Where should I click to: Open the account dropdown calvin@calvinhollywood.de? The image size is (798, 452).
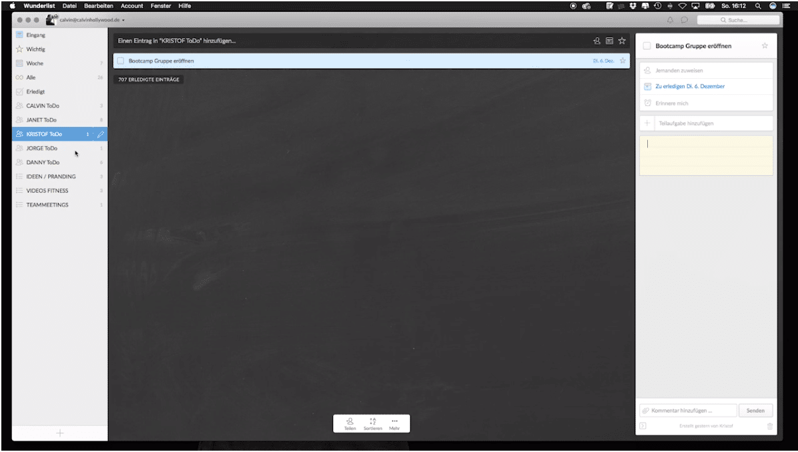coord(92,20)
